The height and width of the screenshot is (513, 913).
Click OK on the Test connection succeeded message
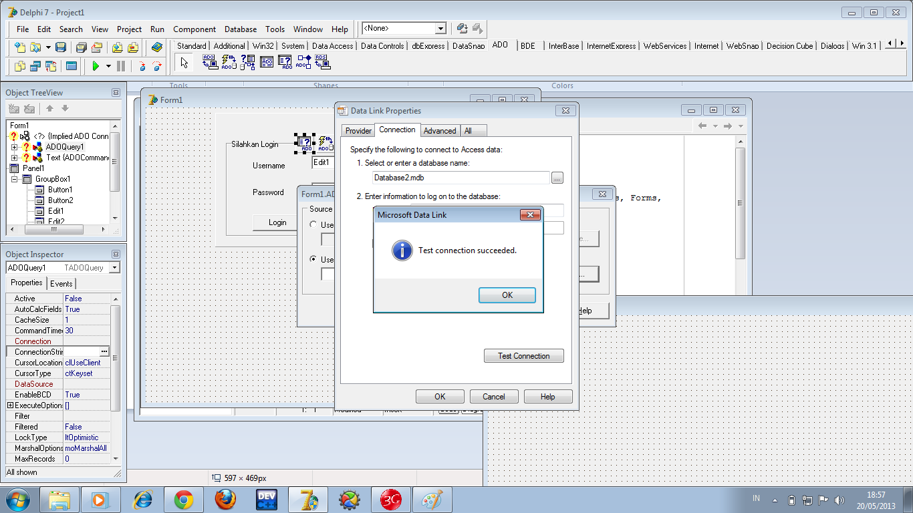507,295
